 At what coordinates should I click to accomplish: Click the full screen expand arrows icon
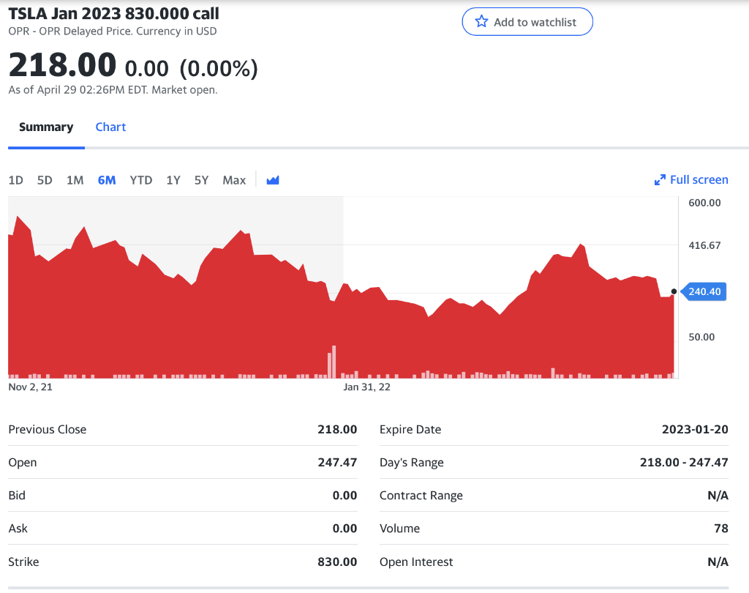(660, 180)
